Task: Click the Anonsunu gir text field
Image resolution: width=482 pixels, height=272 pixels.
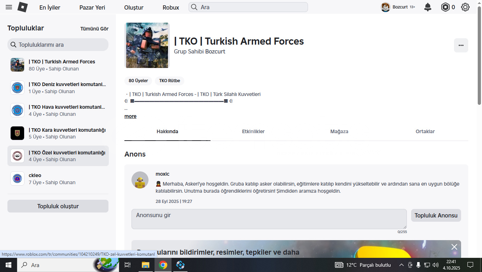Action: point(269,219)
